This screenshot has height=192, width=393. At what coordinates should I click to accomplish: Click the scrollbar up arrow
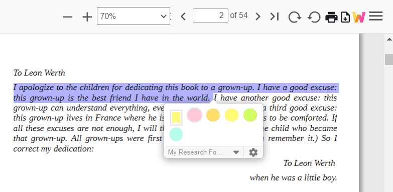click(389, 39)
